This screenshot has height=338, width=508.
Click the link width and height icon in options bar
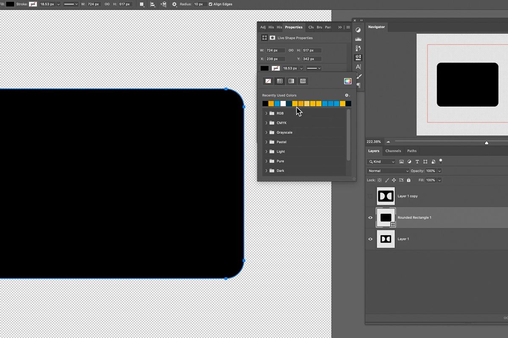[x=107, y=4]
